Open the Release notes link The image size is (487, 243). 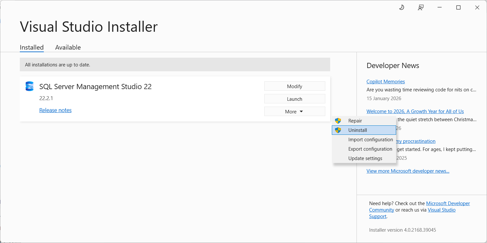pyautogui.click(x=56, y=110)
